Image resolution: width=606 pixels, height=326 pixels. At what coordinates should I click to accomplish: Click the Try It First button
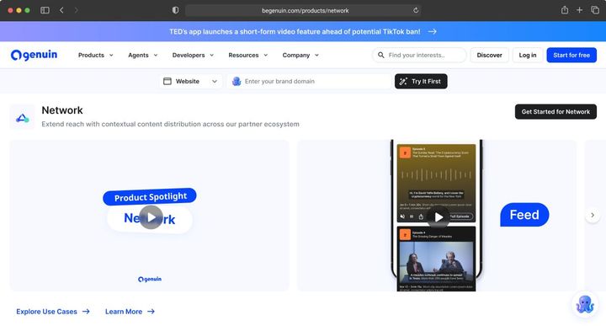click(x=421, y=81)
